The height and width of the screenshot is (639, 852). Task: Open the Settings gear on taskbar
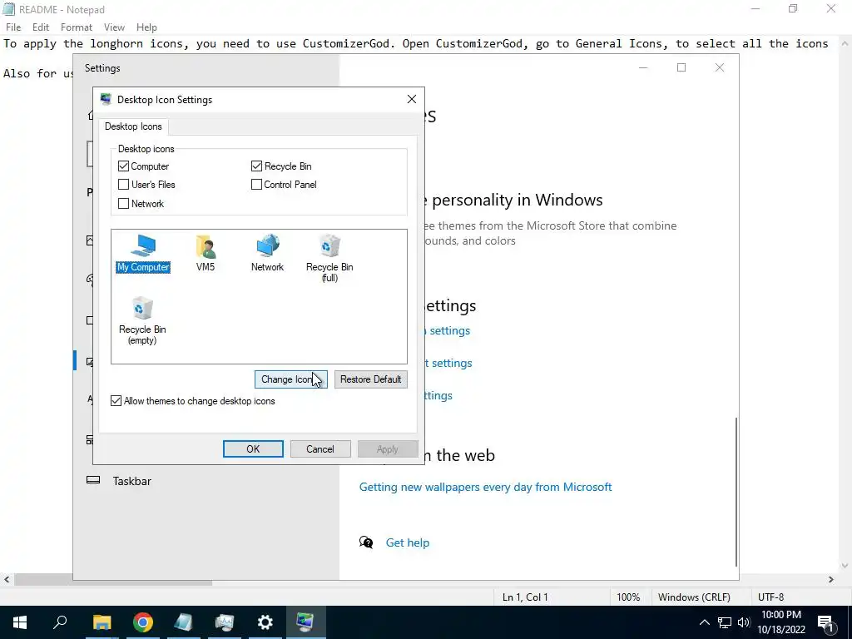click(x=265, y=622)
